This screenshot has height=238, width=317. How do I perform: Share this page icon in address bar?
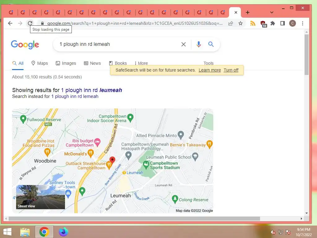coord(231,23)
